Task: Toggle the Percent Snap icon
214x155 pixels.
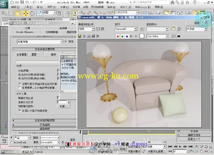Action: [x=96, y=13]
